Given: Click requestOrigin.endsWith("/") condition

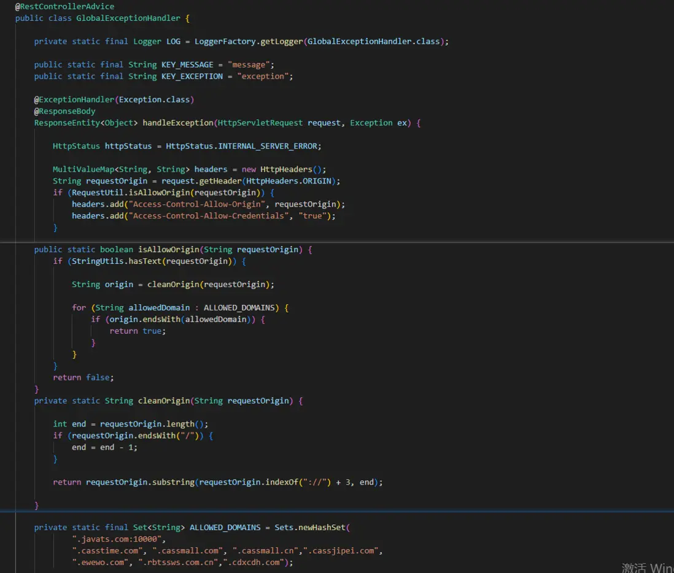Looking at the screenshot, I should (x=136, y=435).
